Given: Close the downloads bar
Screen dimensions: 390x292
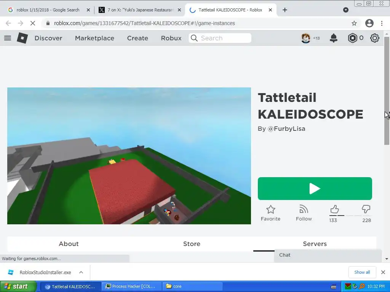Looking at the screenshot, I should coord(383,272).
